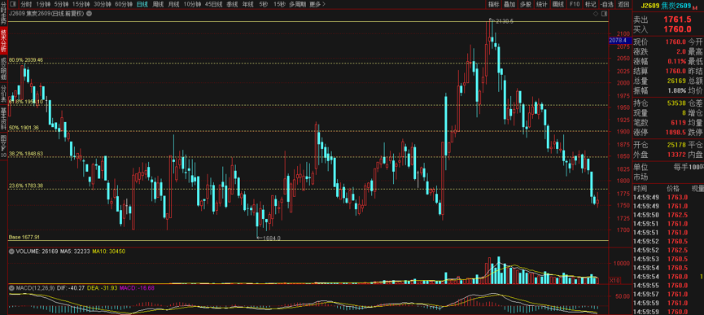Open the 分价表 sidebar tab

(x=3, y=94)
